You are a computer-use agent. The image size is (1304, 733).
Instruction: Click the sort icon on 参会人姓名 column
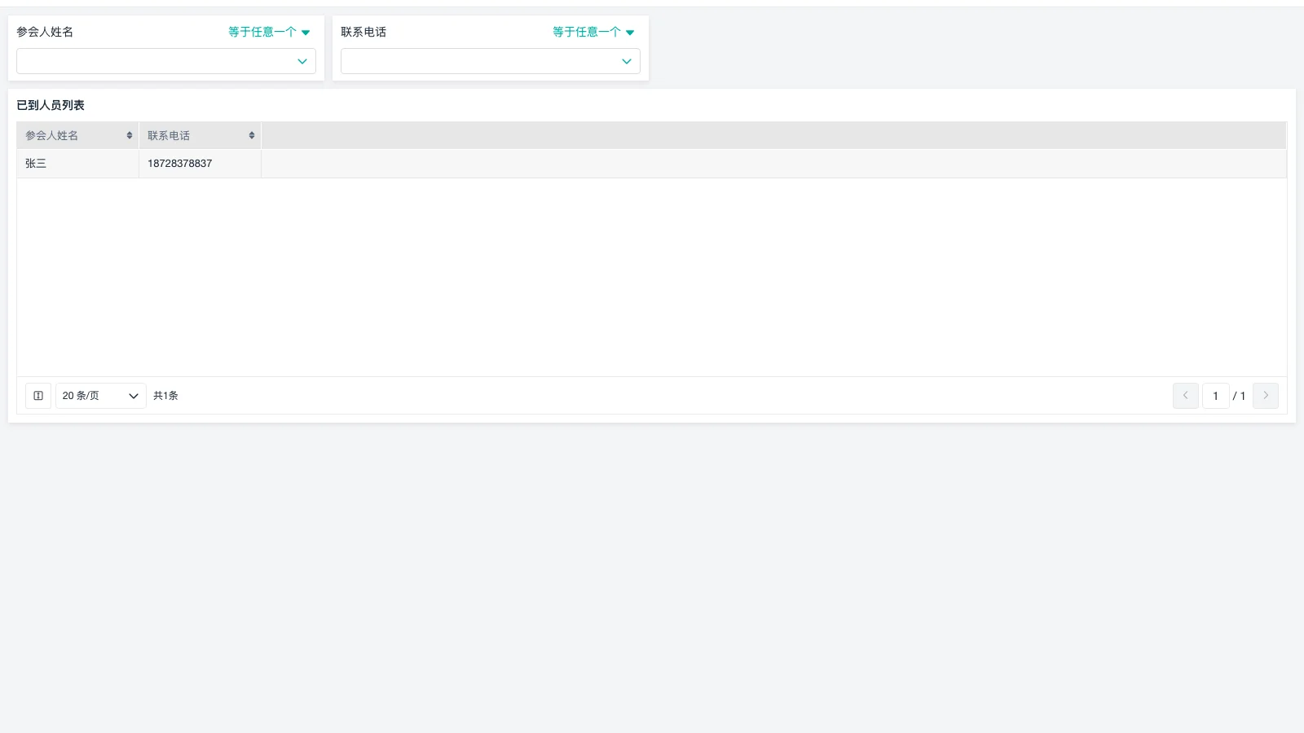pos(129,135)
